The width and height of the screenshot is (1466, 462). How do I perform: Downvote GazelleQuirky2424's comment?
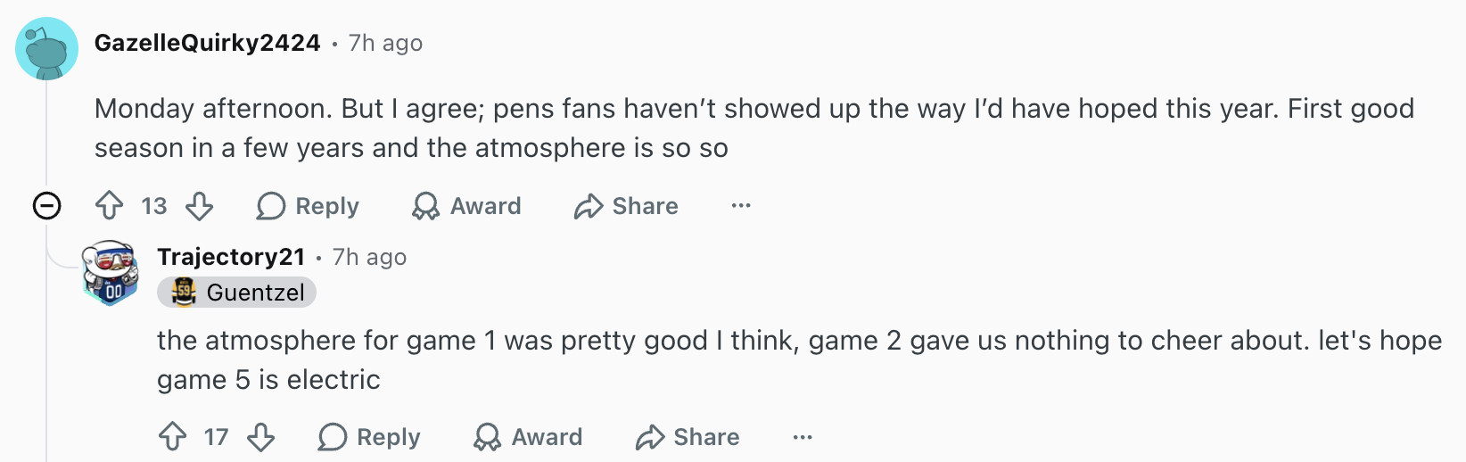[x=200, y=206]
